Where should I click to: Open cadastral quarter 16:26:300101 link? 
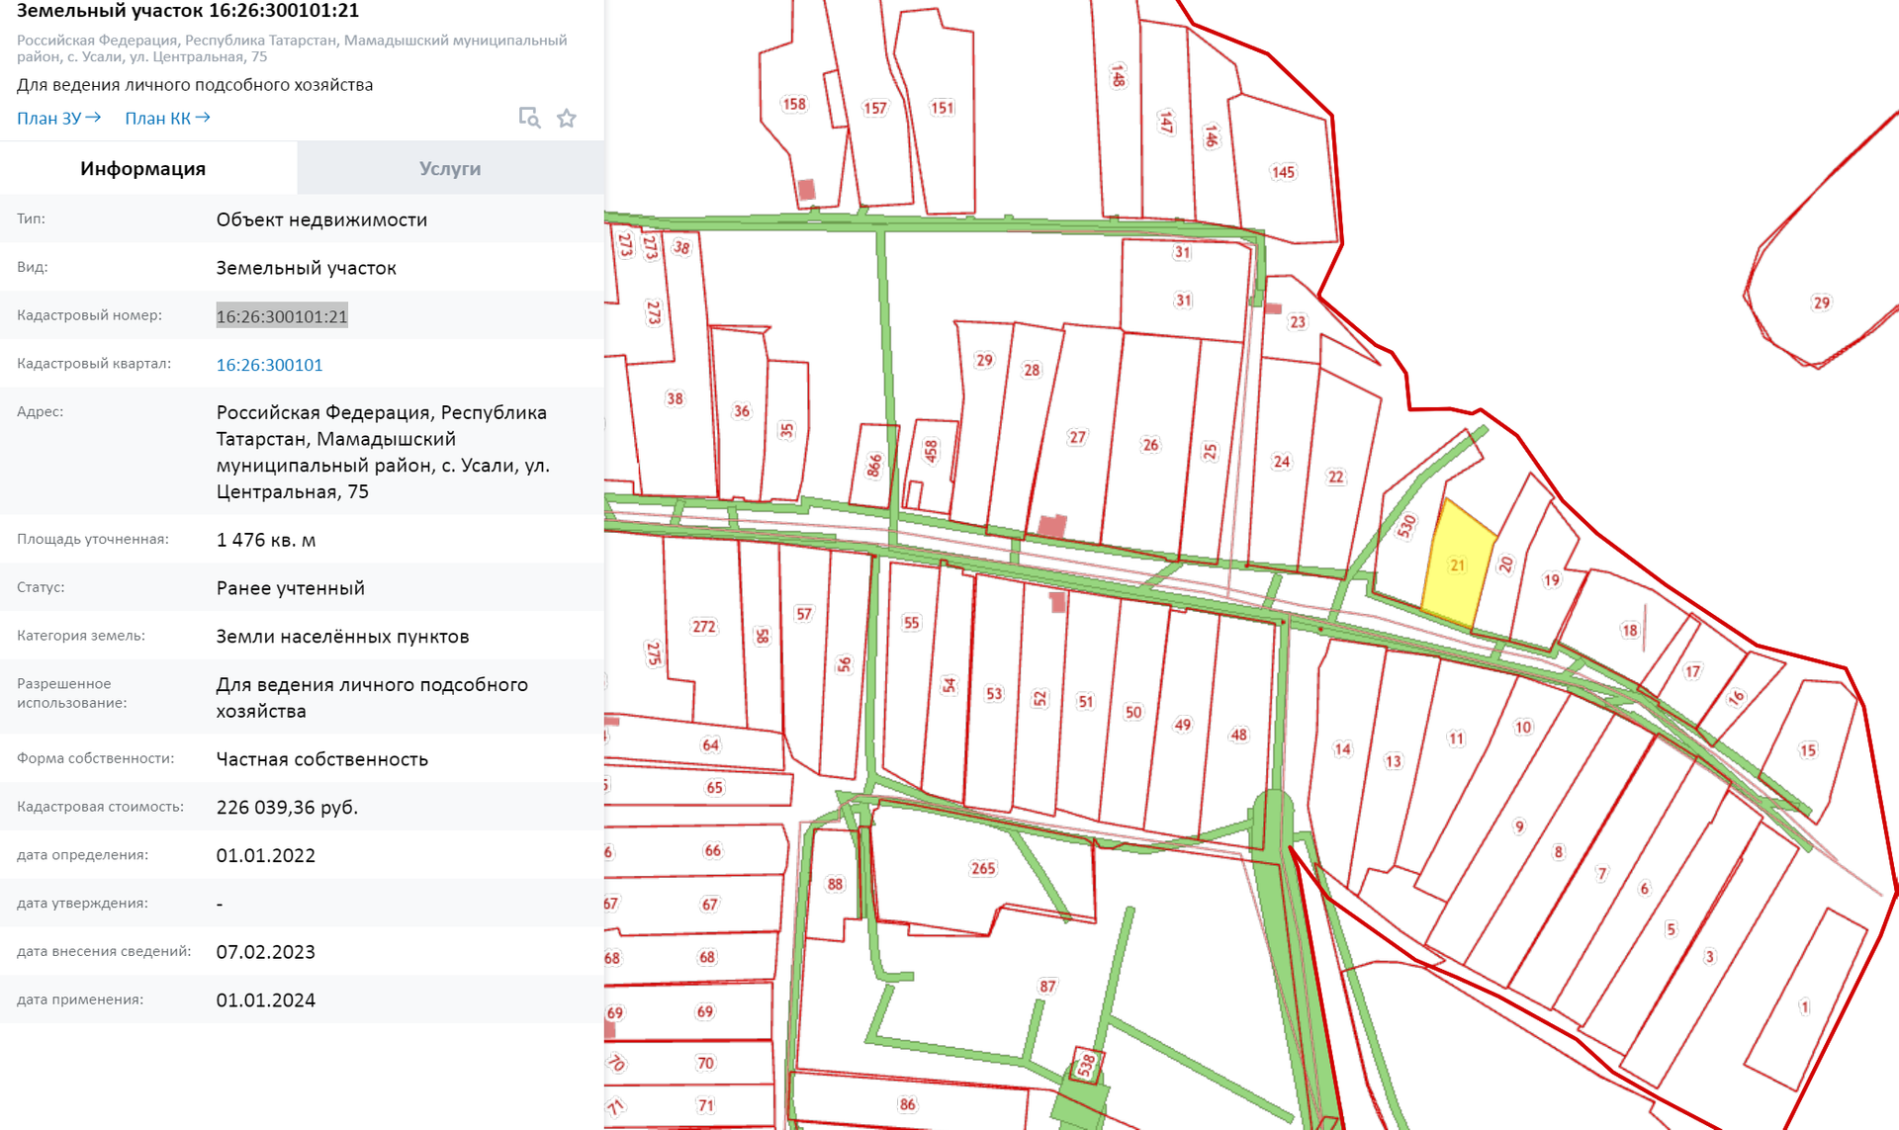click(x=269, y=365)
